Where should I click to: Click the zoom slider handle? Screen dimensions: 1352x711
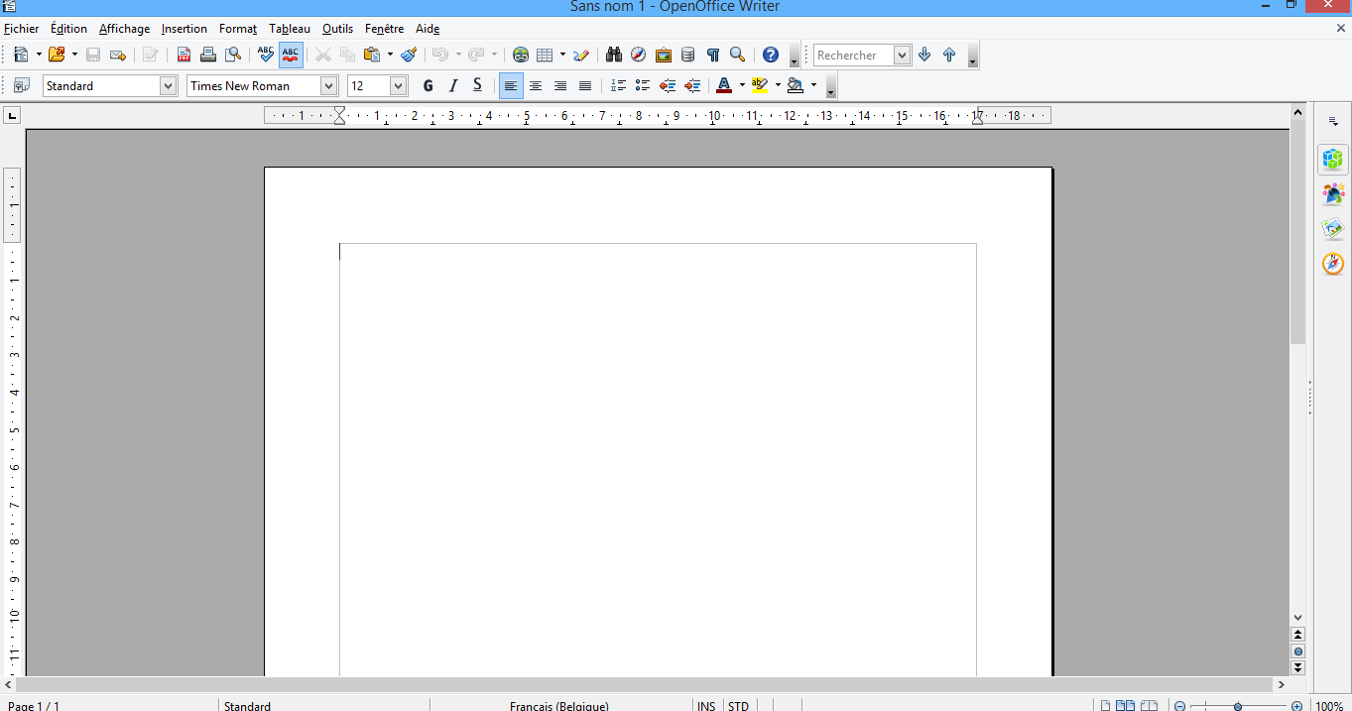(x=1238, y=706)
